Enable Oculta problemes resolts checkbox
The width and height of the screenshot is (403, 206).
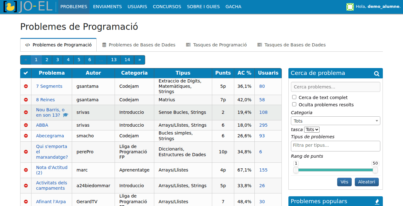pyautogui.click(x=294, y=104)
